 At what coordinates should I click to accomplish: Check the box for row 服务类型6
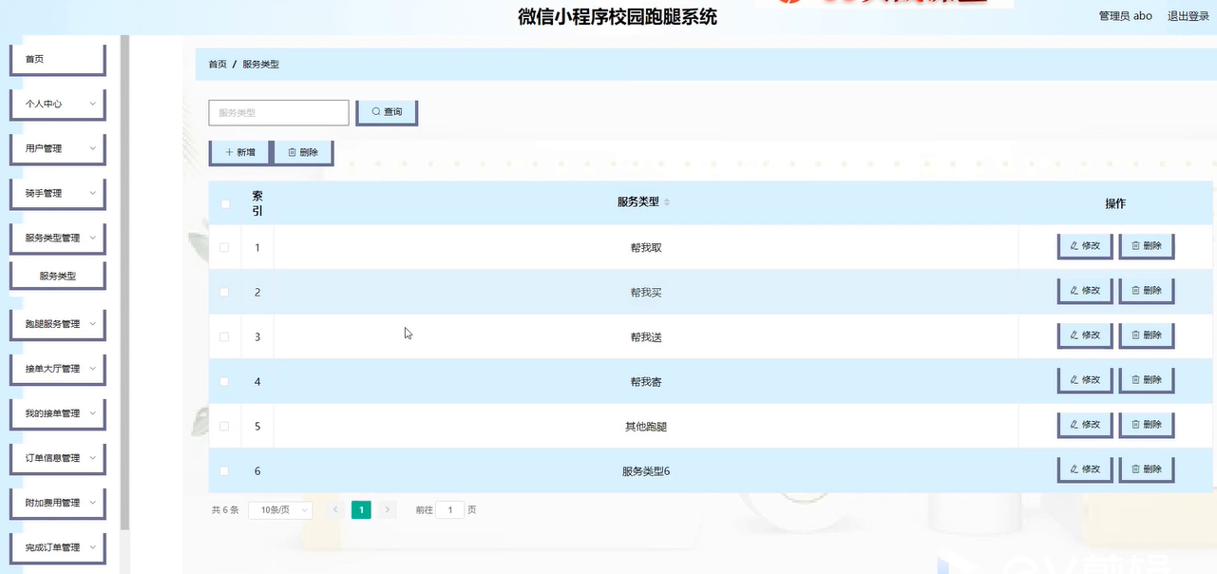224,470
